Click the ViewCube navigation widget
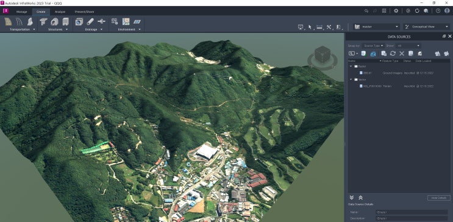 322,57
